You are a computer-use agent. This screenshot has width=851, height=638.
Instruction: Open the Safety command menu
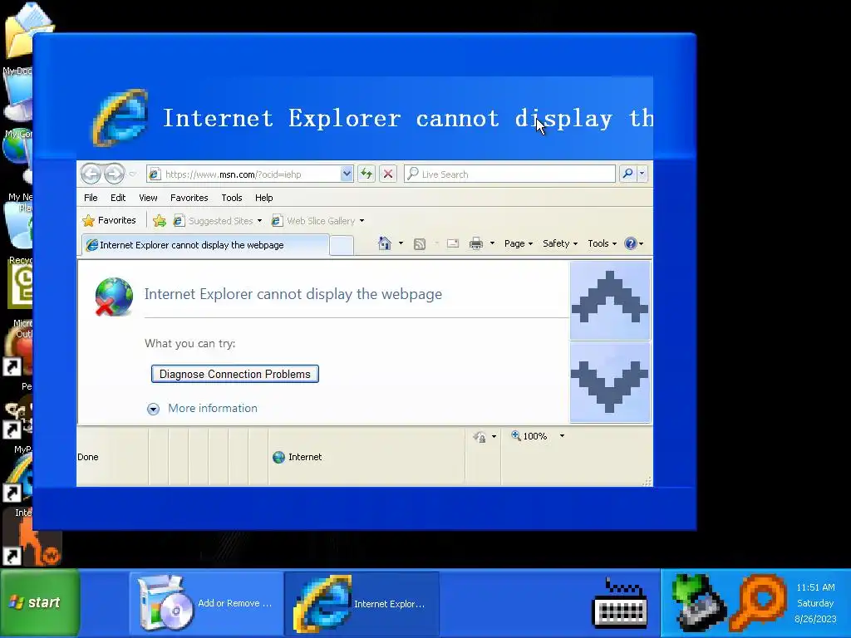point(560,243)
